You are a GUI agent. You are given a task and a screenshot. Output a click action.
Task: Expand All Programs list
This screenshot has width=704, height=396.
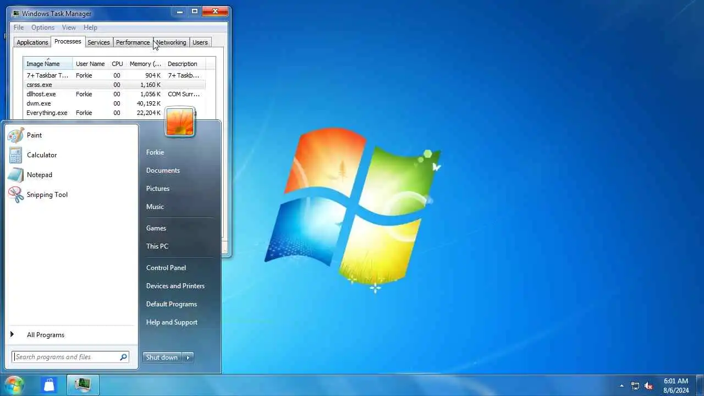coord(71,335)
